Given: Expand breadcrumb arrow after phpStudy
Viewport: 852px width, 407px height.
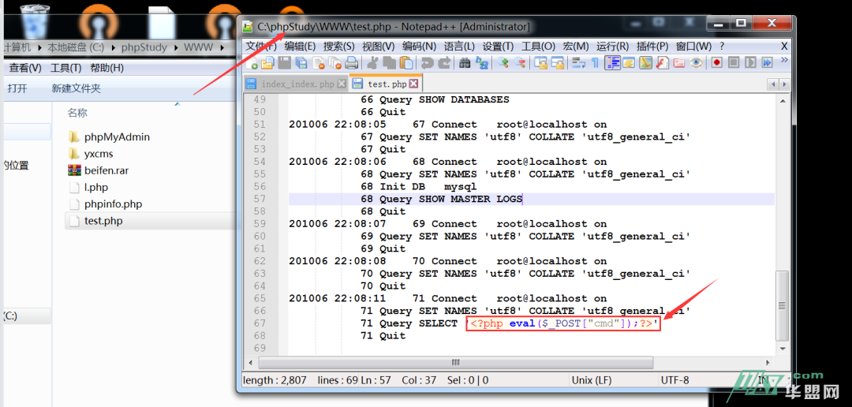Looking at the screenshot, I should tap(176, 47).
